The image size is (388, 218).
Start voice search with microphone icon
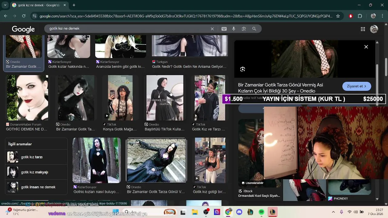(234, 29)
